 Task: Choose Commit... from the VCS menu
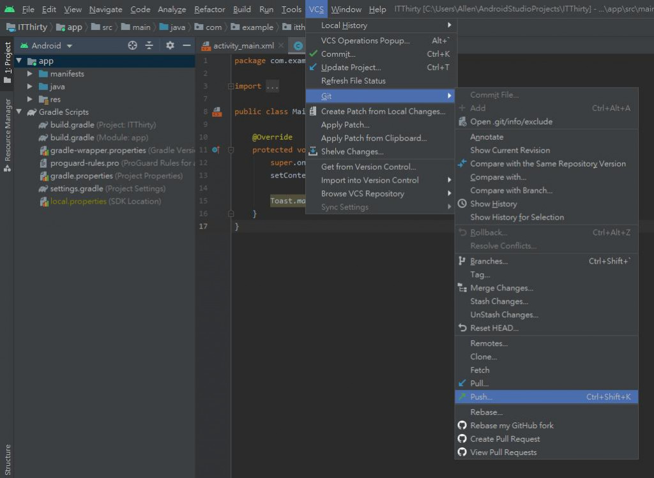click(x=338, y=54)
